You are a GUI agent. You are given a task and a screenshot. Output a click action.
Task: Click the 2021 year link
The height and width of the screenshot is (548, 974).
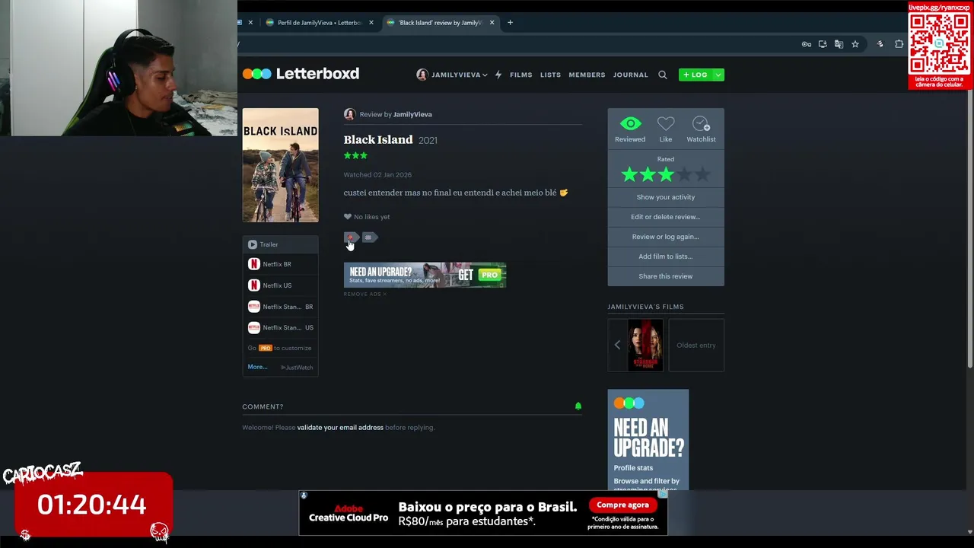pos(428,141)
